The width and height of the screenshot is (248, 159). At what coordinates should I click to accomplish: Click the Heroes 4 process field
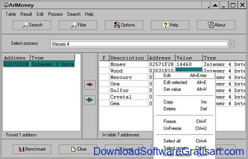(139, 44)
